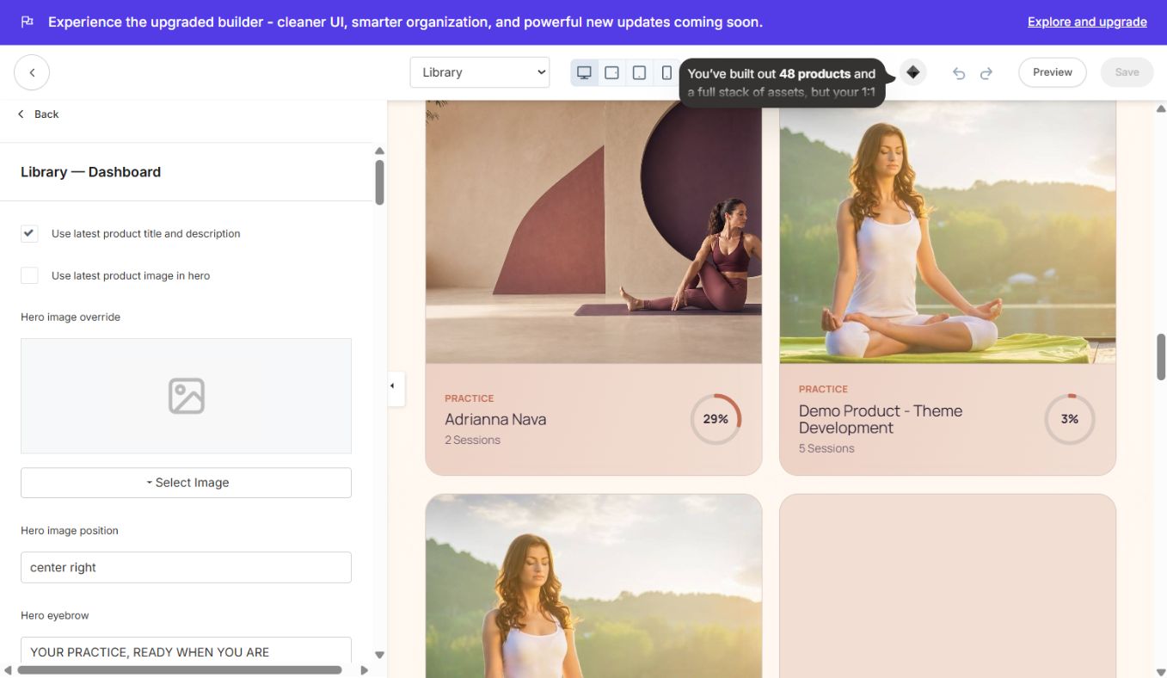Click the 2 Sessions label
The image size is (1167, 678).
pyautogui.click(x=472, y=440)
